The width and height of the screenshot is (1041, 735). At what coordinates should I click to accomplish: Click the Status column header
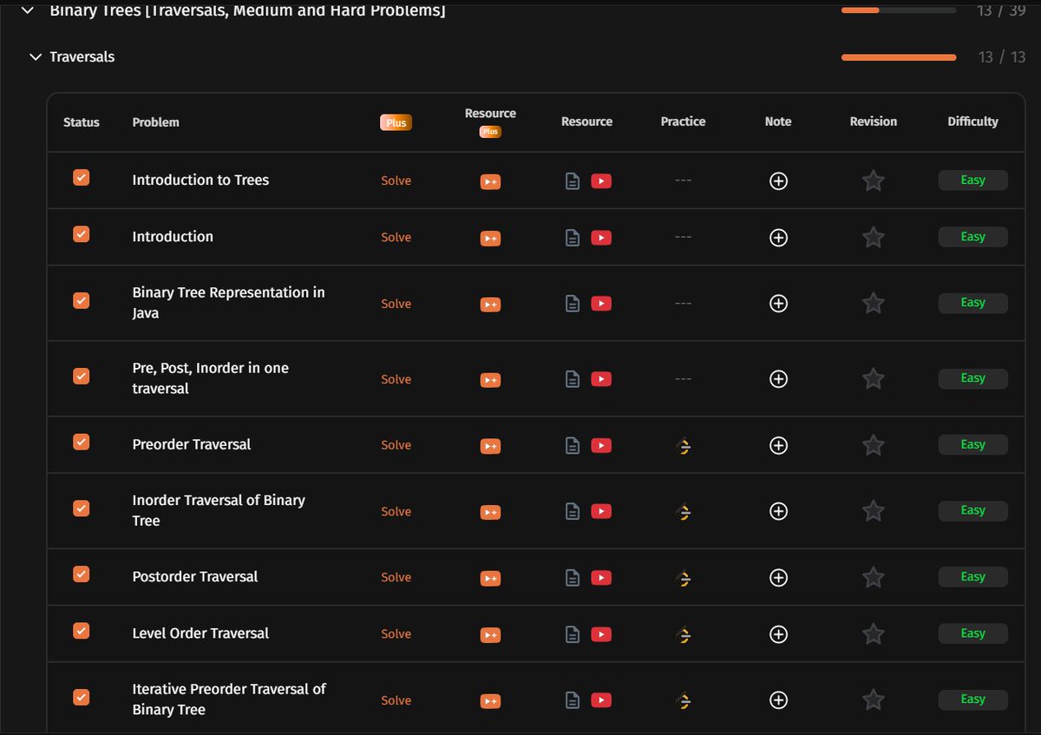point(82,122)
